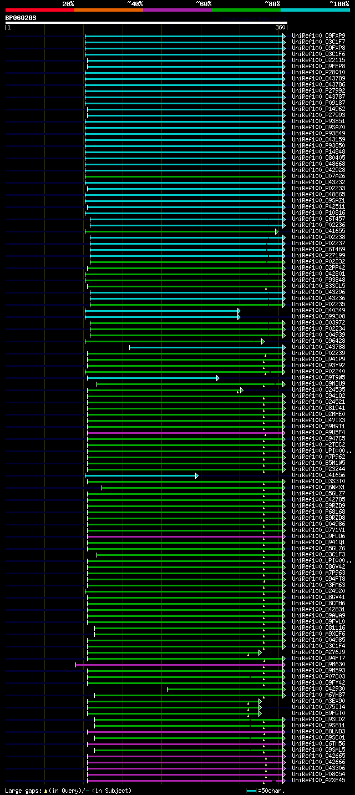This screenshot has width=355, height=795.
Task: Select the UniRef100_Q96428 label
Action: click(319, 341)
